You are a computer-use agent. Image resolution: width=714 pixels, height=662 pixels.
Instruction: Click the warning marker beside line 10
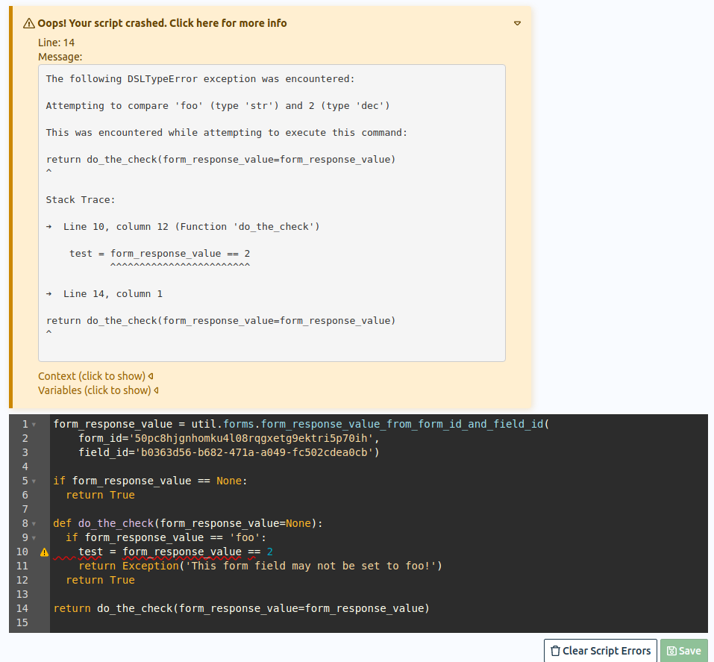44,552
